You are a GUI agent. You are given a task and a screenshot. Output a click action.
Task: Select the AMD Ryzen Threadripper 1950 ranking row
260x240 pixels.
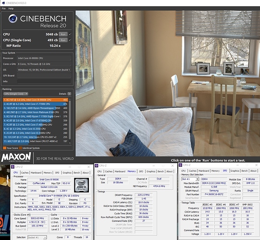point(36,108)
